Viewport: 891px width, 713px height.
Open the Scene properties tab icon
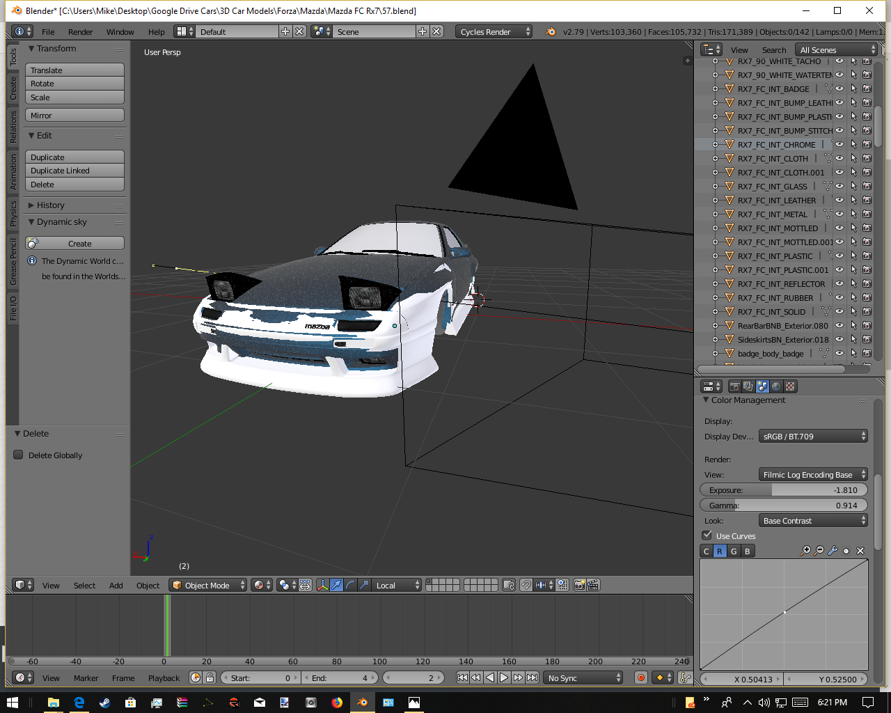coord(762,386)
